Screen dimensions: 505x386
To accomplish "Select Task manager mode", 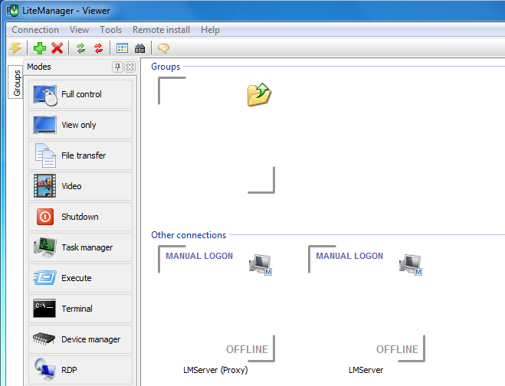I will coord(80,247).
